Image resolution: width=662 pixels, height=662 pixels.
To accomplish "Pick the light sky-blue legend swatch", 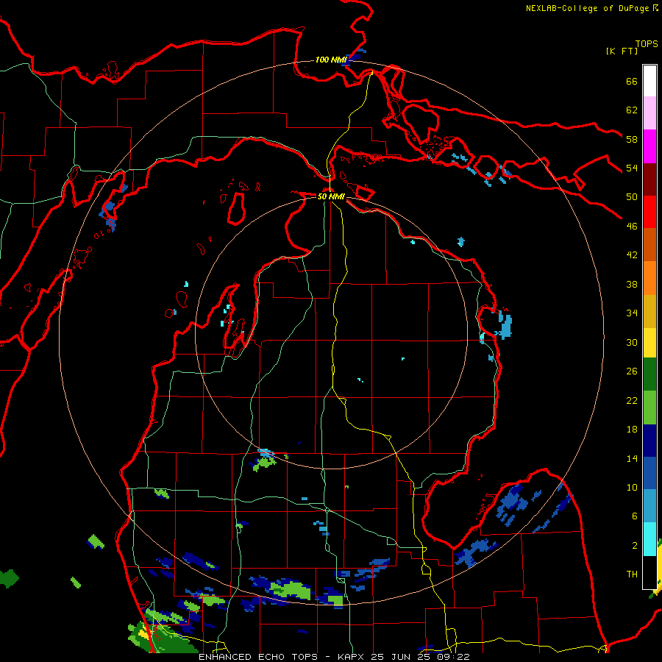I will [x=649, y=506].
